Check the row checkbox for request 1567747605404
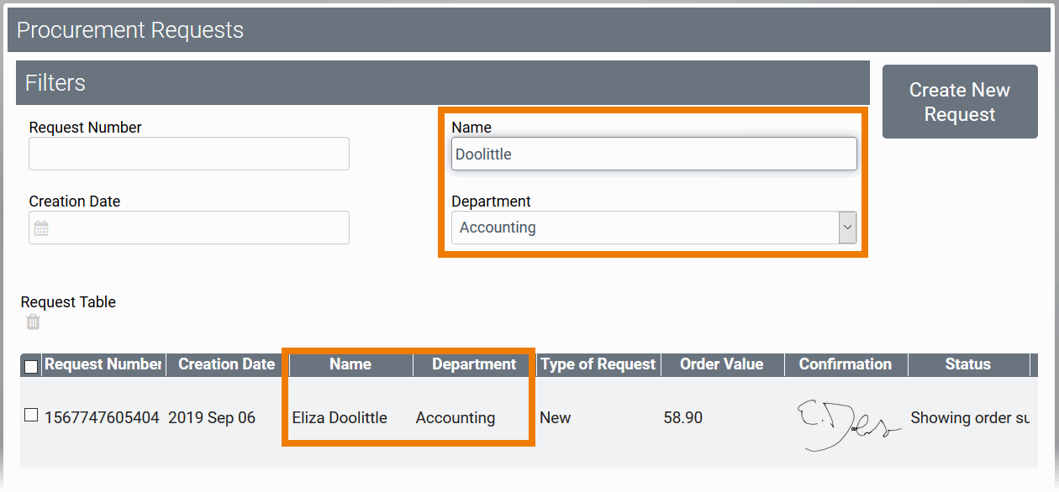 (31, 415)
